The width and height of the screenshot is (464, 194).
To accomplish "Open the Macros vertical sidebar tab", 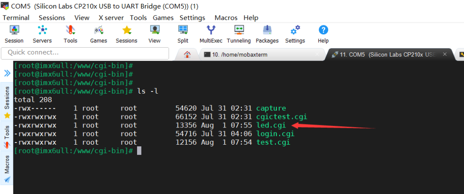I will [7, 164].
